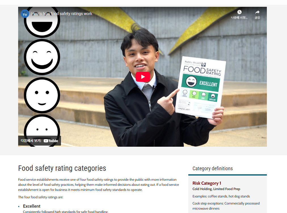Viewport: 287px width, 213px height.
Task: Click the 'Risk Category 1' heading
Action: [207, 183]
